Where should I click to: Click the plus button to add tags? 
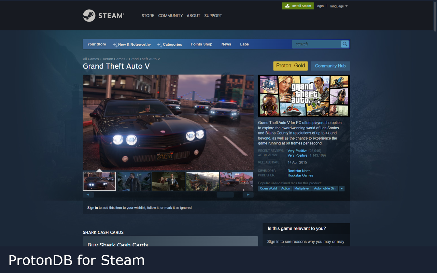pyautogui.click(x=342, y=188)
